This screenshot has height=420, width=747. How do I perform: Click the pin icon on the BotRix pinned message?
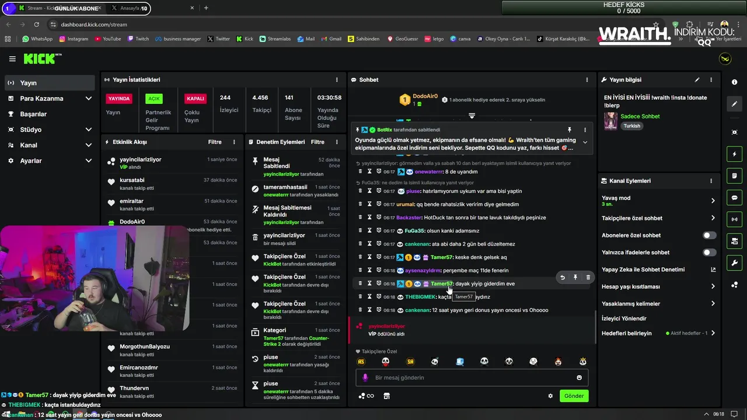570,129
